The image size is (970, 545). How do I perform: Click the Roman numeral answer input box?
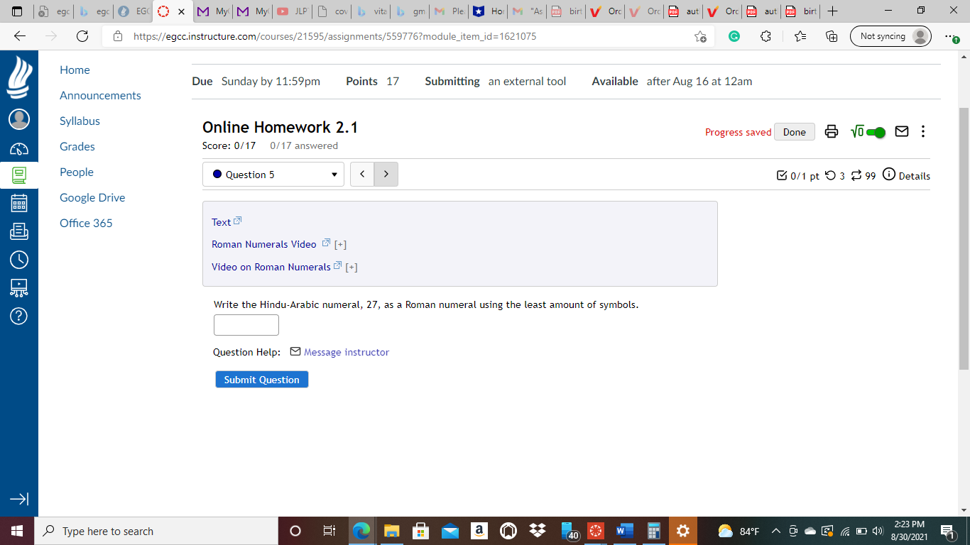(246, 325)
